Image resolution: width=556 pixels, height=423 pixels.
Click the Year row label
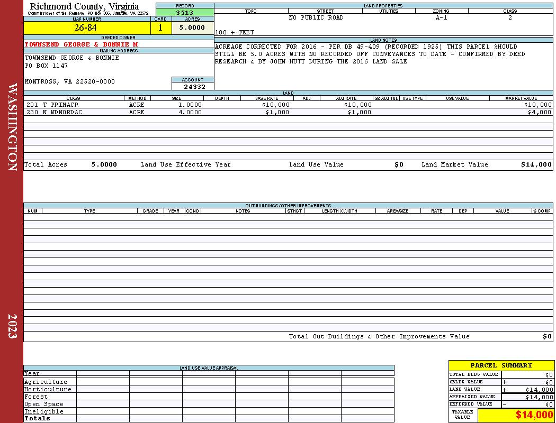pos(32,373)
